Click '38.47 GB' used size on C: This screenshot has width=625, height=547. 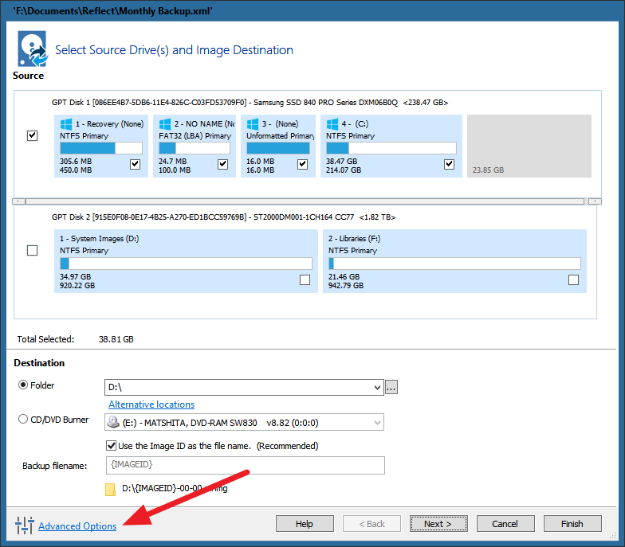341,161
